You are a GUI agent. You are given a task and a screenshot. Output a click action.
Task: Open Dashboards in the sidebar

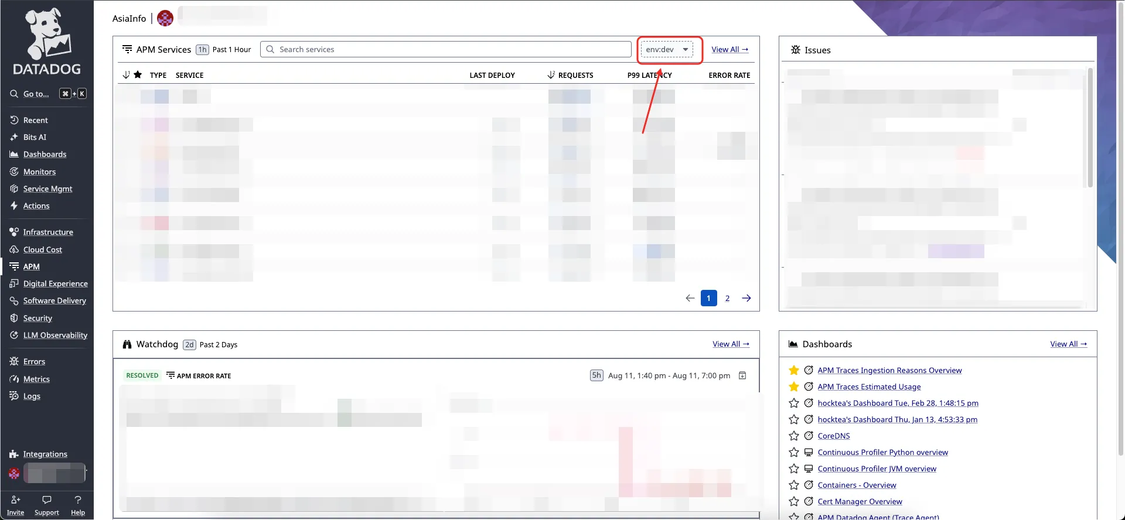pos(45,155)
